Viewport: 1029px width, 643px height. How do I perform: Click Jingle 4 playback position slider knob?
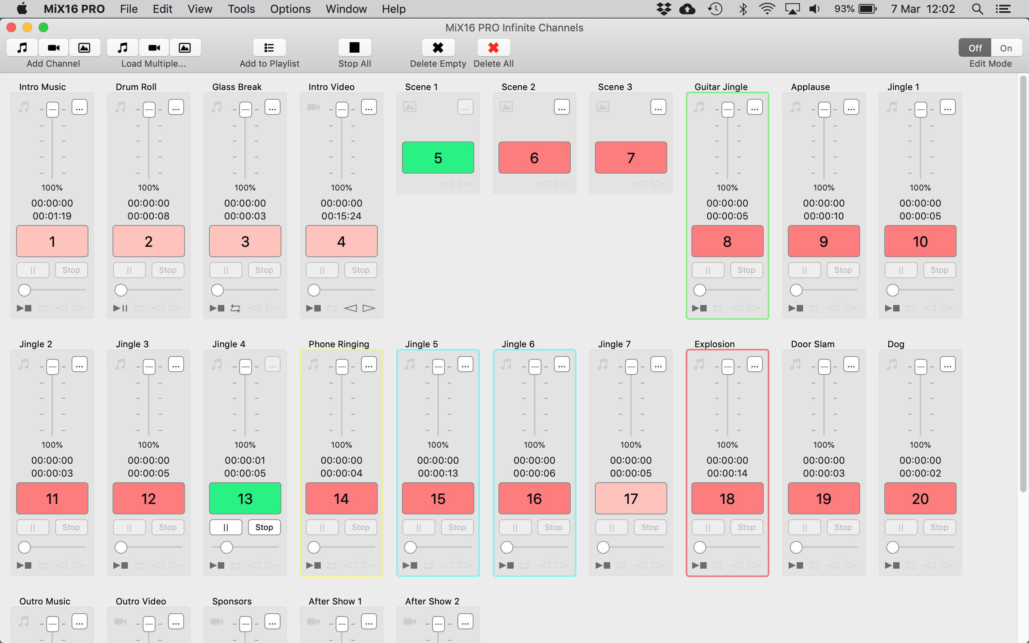point(227,547)
